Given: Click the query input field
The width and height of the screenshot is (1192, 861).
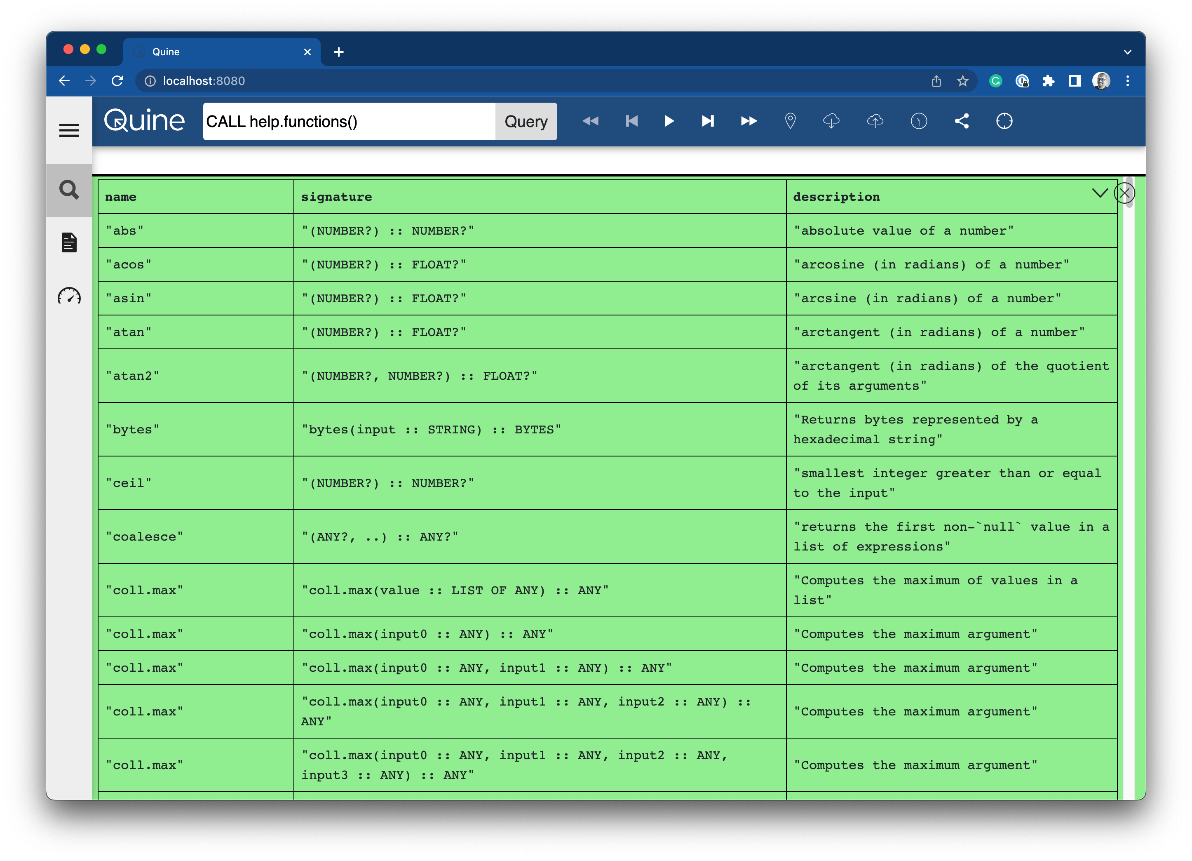Looking at the screenshot, I should click(x=348, y=122).
